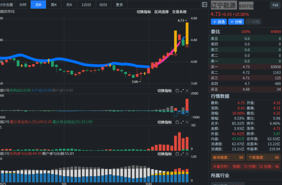
Task: Open the 交易系统 menu
Action: tap(179, 12)
